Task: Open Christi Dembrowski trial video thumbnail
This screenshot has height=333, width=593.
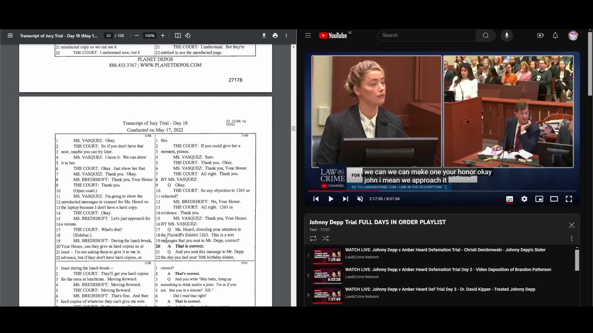Action: pyautogui.click(x=328, y=255)
